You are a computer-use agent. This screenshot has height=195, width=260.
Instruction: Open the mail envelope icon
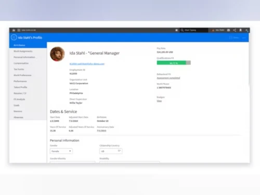click(228, 30)
